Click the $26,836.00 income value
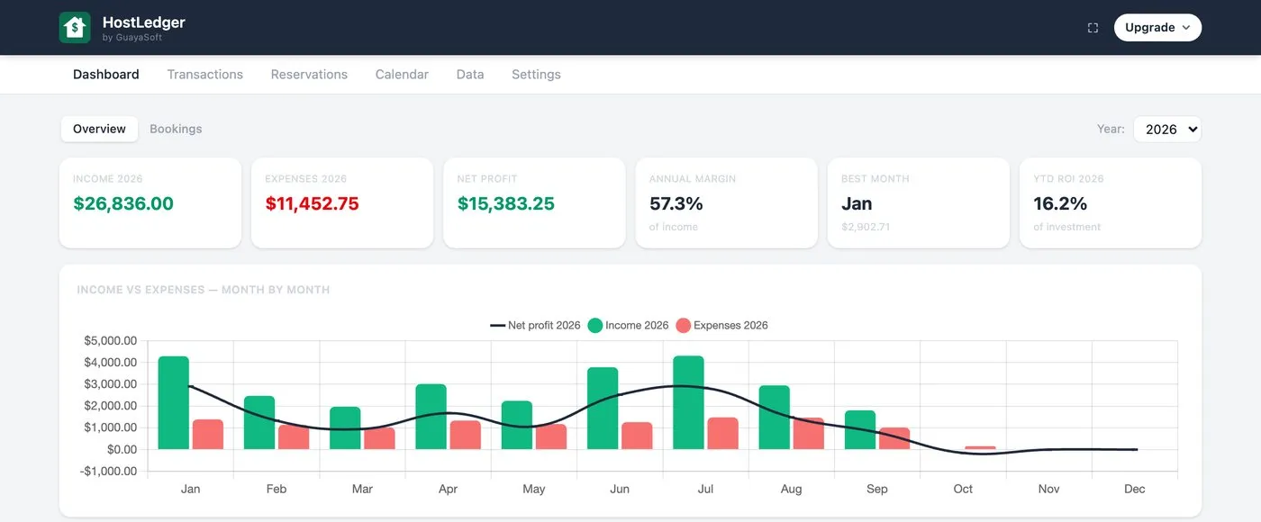1261x522 pixels. (x=123, y=204)
